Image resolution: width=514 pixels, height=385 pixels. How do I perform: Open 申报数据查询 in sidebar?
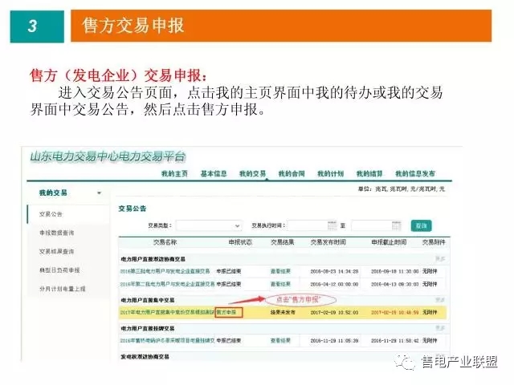56,233
